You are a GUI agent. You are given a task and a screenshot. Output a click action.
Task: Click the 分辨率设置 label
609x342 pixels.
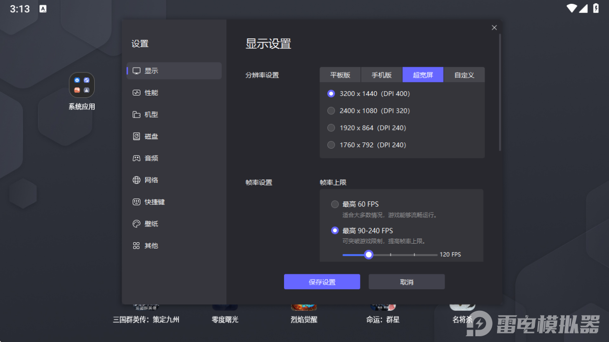tap(262, 75)
